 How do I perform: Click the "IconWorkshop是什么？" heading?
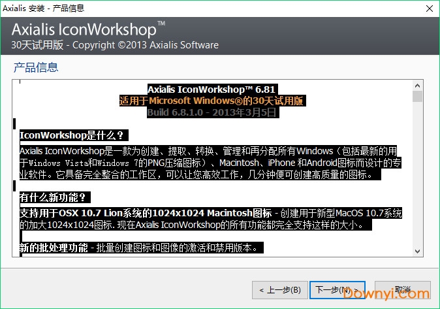[x=72, y=135]
